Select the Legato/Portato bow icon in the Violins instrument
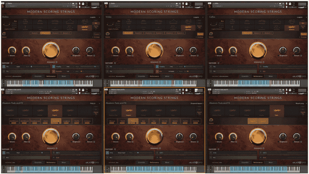309x174 pixels. (x=7, y=24)
